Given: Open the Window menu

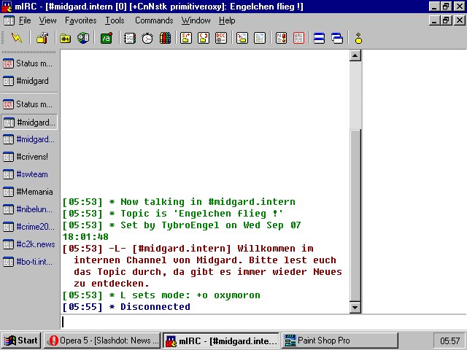Looking at the screenshot, I should (196, 20).
